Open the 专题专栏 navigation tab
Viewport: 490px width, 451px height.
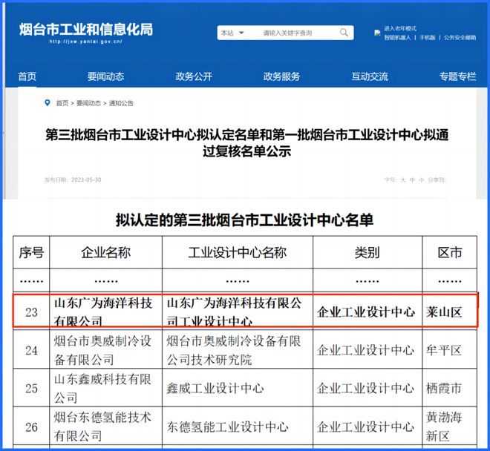457,76
